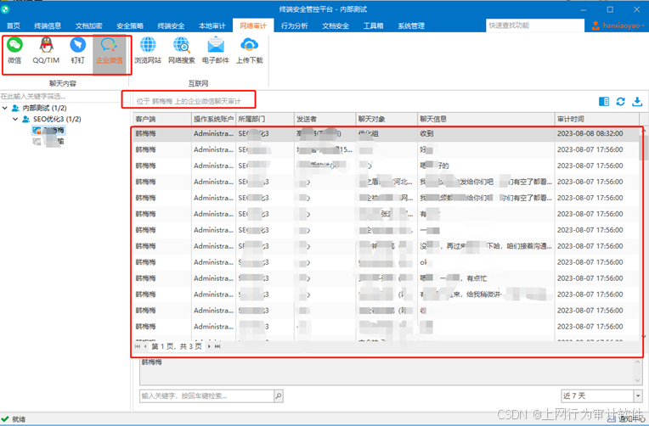Go to the last results page
The height and width of the screenshot is (426, 649).
pos(217,346)
